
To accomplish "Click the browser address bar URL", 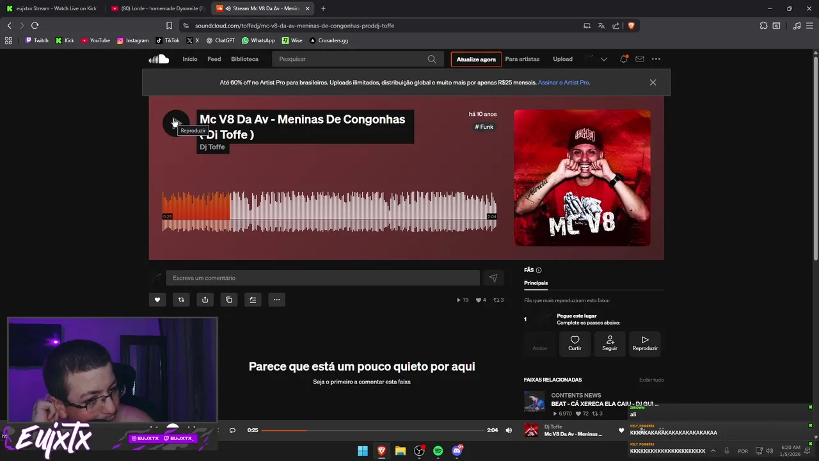I will (x=294, y=26).
